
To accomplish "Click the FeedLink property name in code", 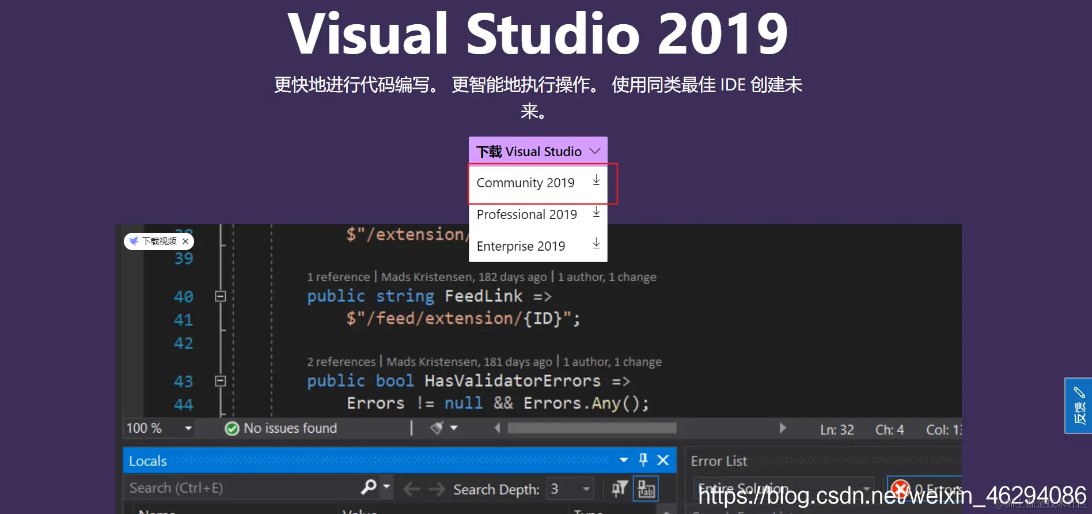I will (484, 296).
